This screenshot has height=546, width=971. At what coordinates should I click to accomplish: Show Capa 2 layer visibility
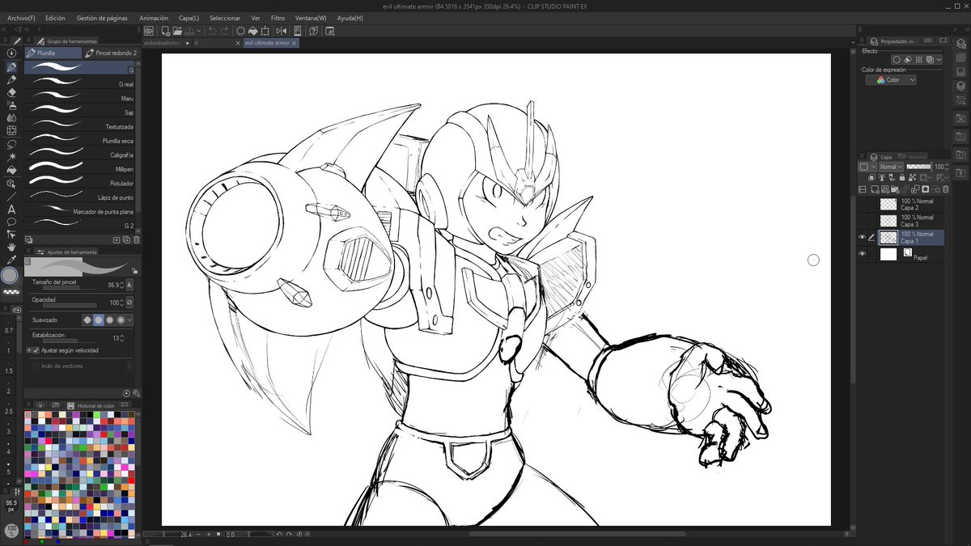pyautogui.click(x=862, y=205)
